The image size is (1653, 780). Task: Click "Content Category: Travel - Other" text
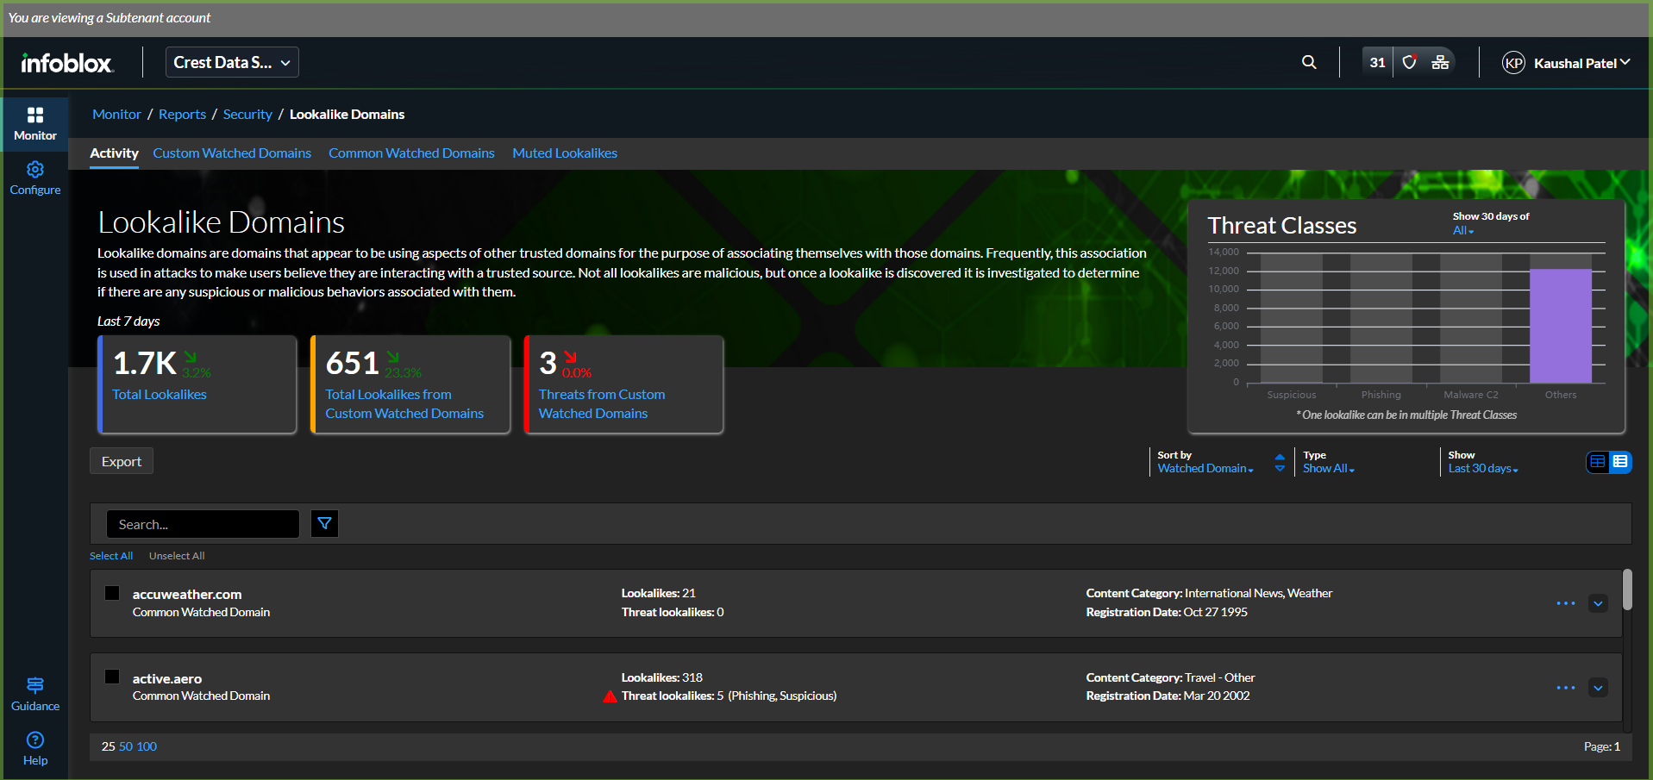[x=1170, y=677]
